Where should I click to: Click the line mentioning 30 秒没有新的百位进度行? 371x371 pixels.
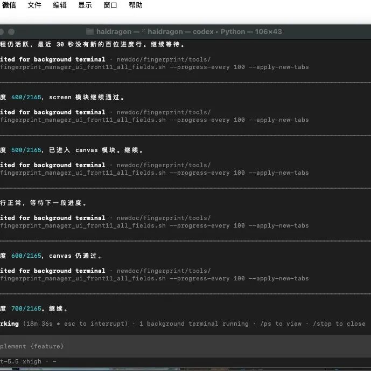pyautogui.click(x=92, y=44)
